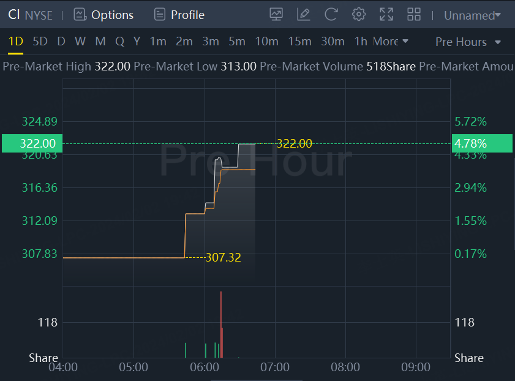Choose the 1h interval
This screenshot has height=381, width=515.
pos(361,42)
